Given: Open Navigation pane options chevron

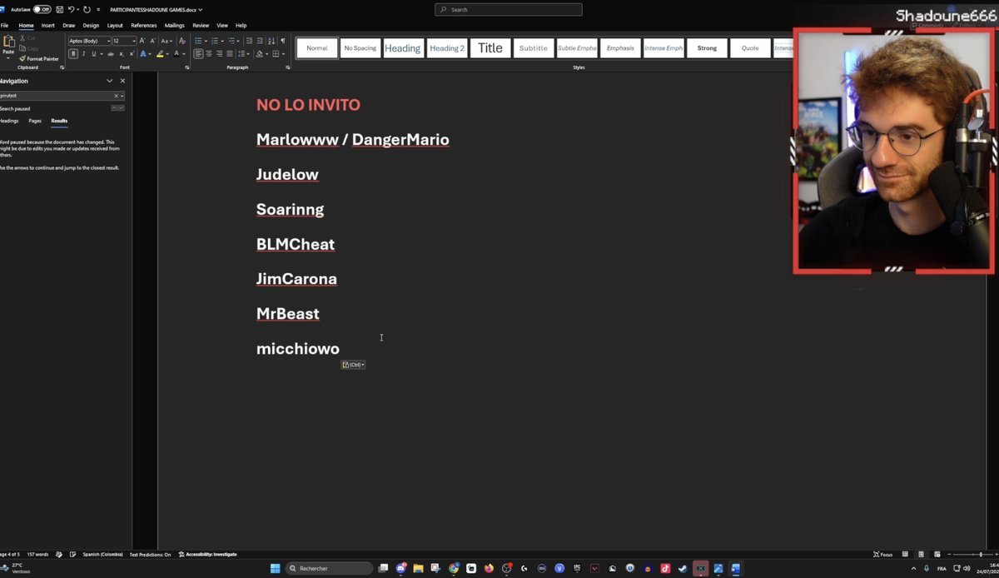Looking at the screenshot, I should point(109,81).
